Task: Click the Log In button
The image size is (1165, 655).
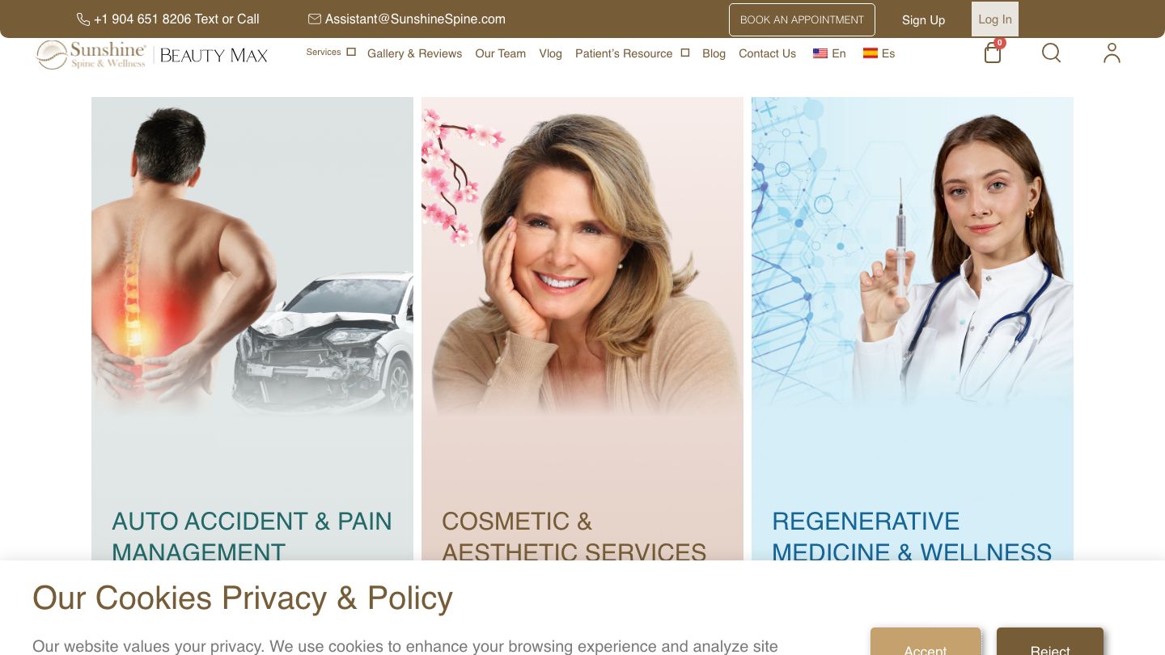Action: (995, 19)
